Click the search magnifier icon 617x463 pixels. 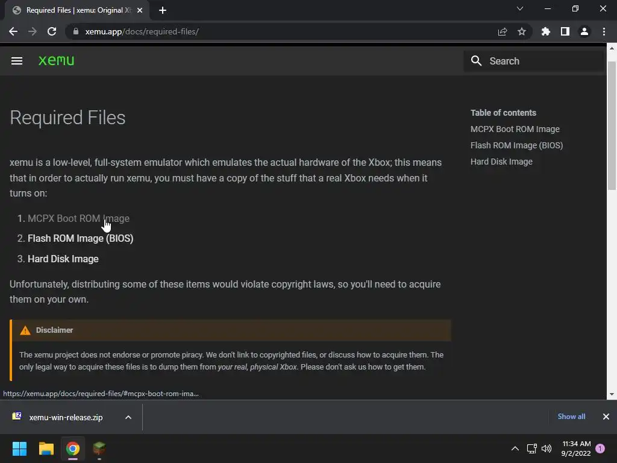pyautogui.click(x=476, y=61)
